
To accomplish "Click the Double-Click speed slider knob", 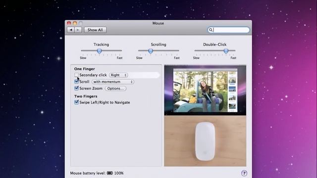I will [226, 51].
